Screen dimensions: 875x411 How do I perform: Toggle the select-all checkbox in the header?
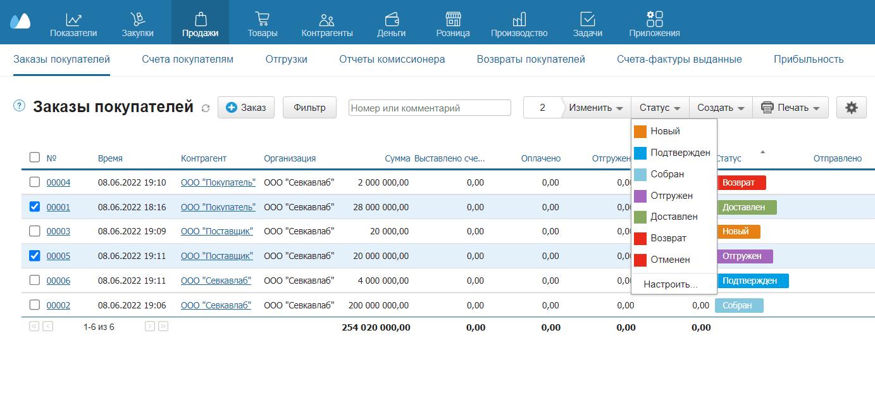(x=35, y=158)
